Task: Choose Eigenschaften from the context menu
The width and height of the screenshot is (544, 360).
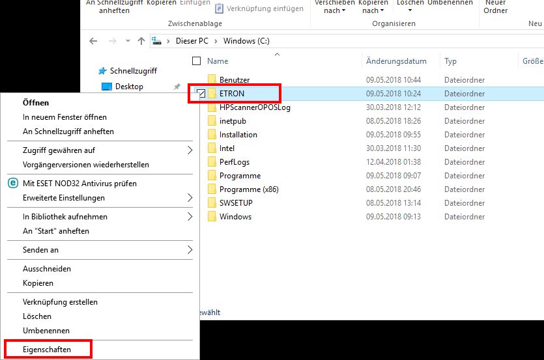Action: tap(47, 350)
